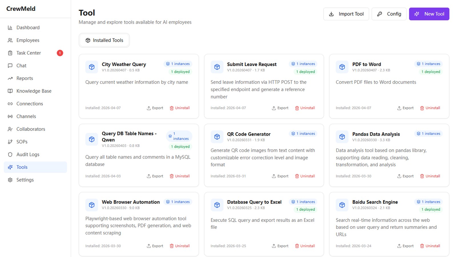457x257 pixels.
Task: Click the Settings gear icon
Action: point(10,180)
